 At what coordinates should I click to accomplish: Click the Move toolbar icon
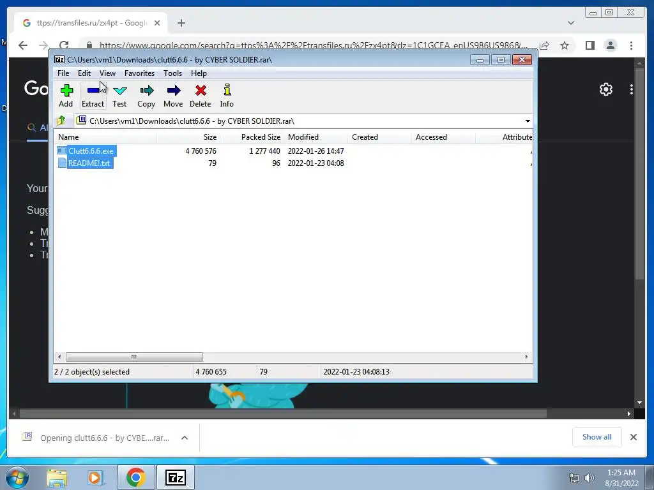click(173, 96)
